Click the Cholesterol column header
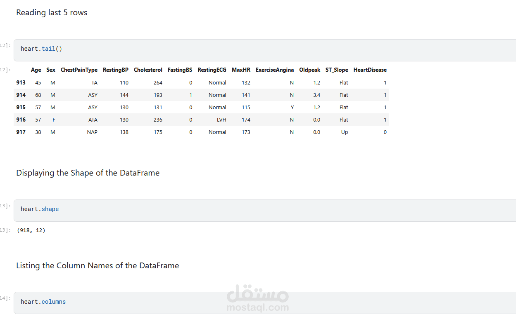 coord(148,70)
